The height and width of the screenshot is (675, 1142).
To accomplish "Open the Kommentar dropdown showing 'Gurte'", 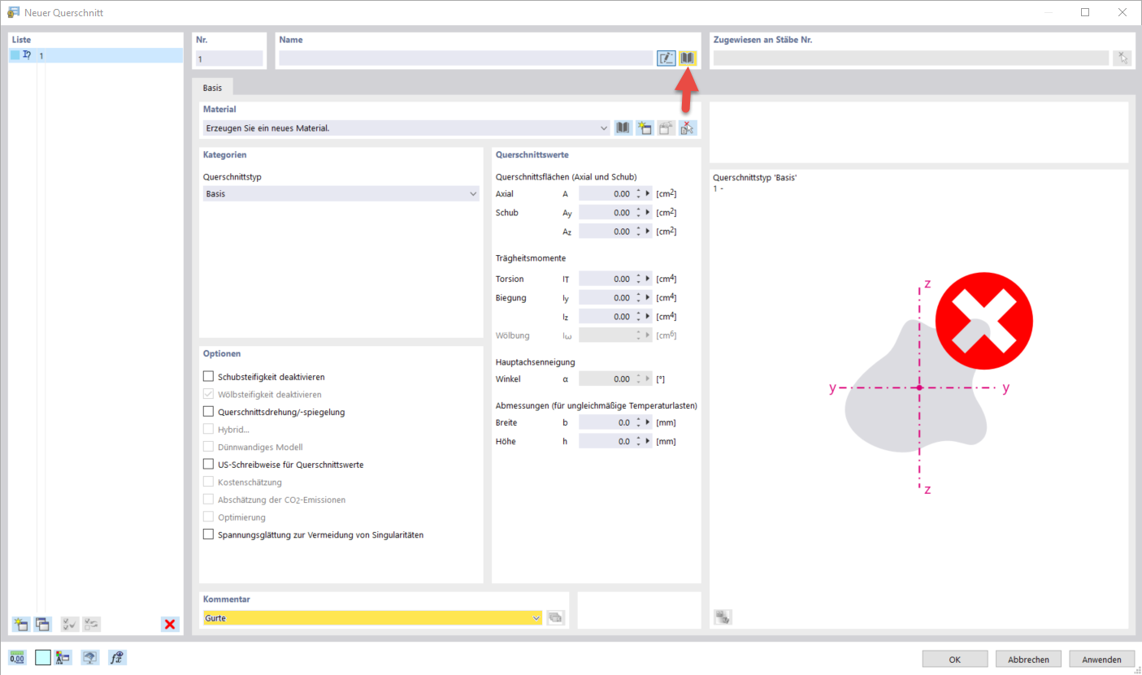I will (x=536, y=618).
